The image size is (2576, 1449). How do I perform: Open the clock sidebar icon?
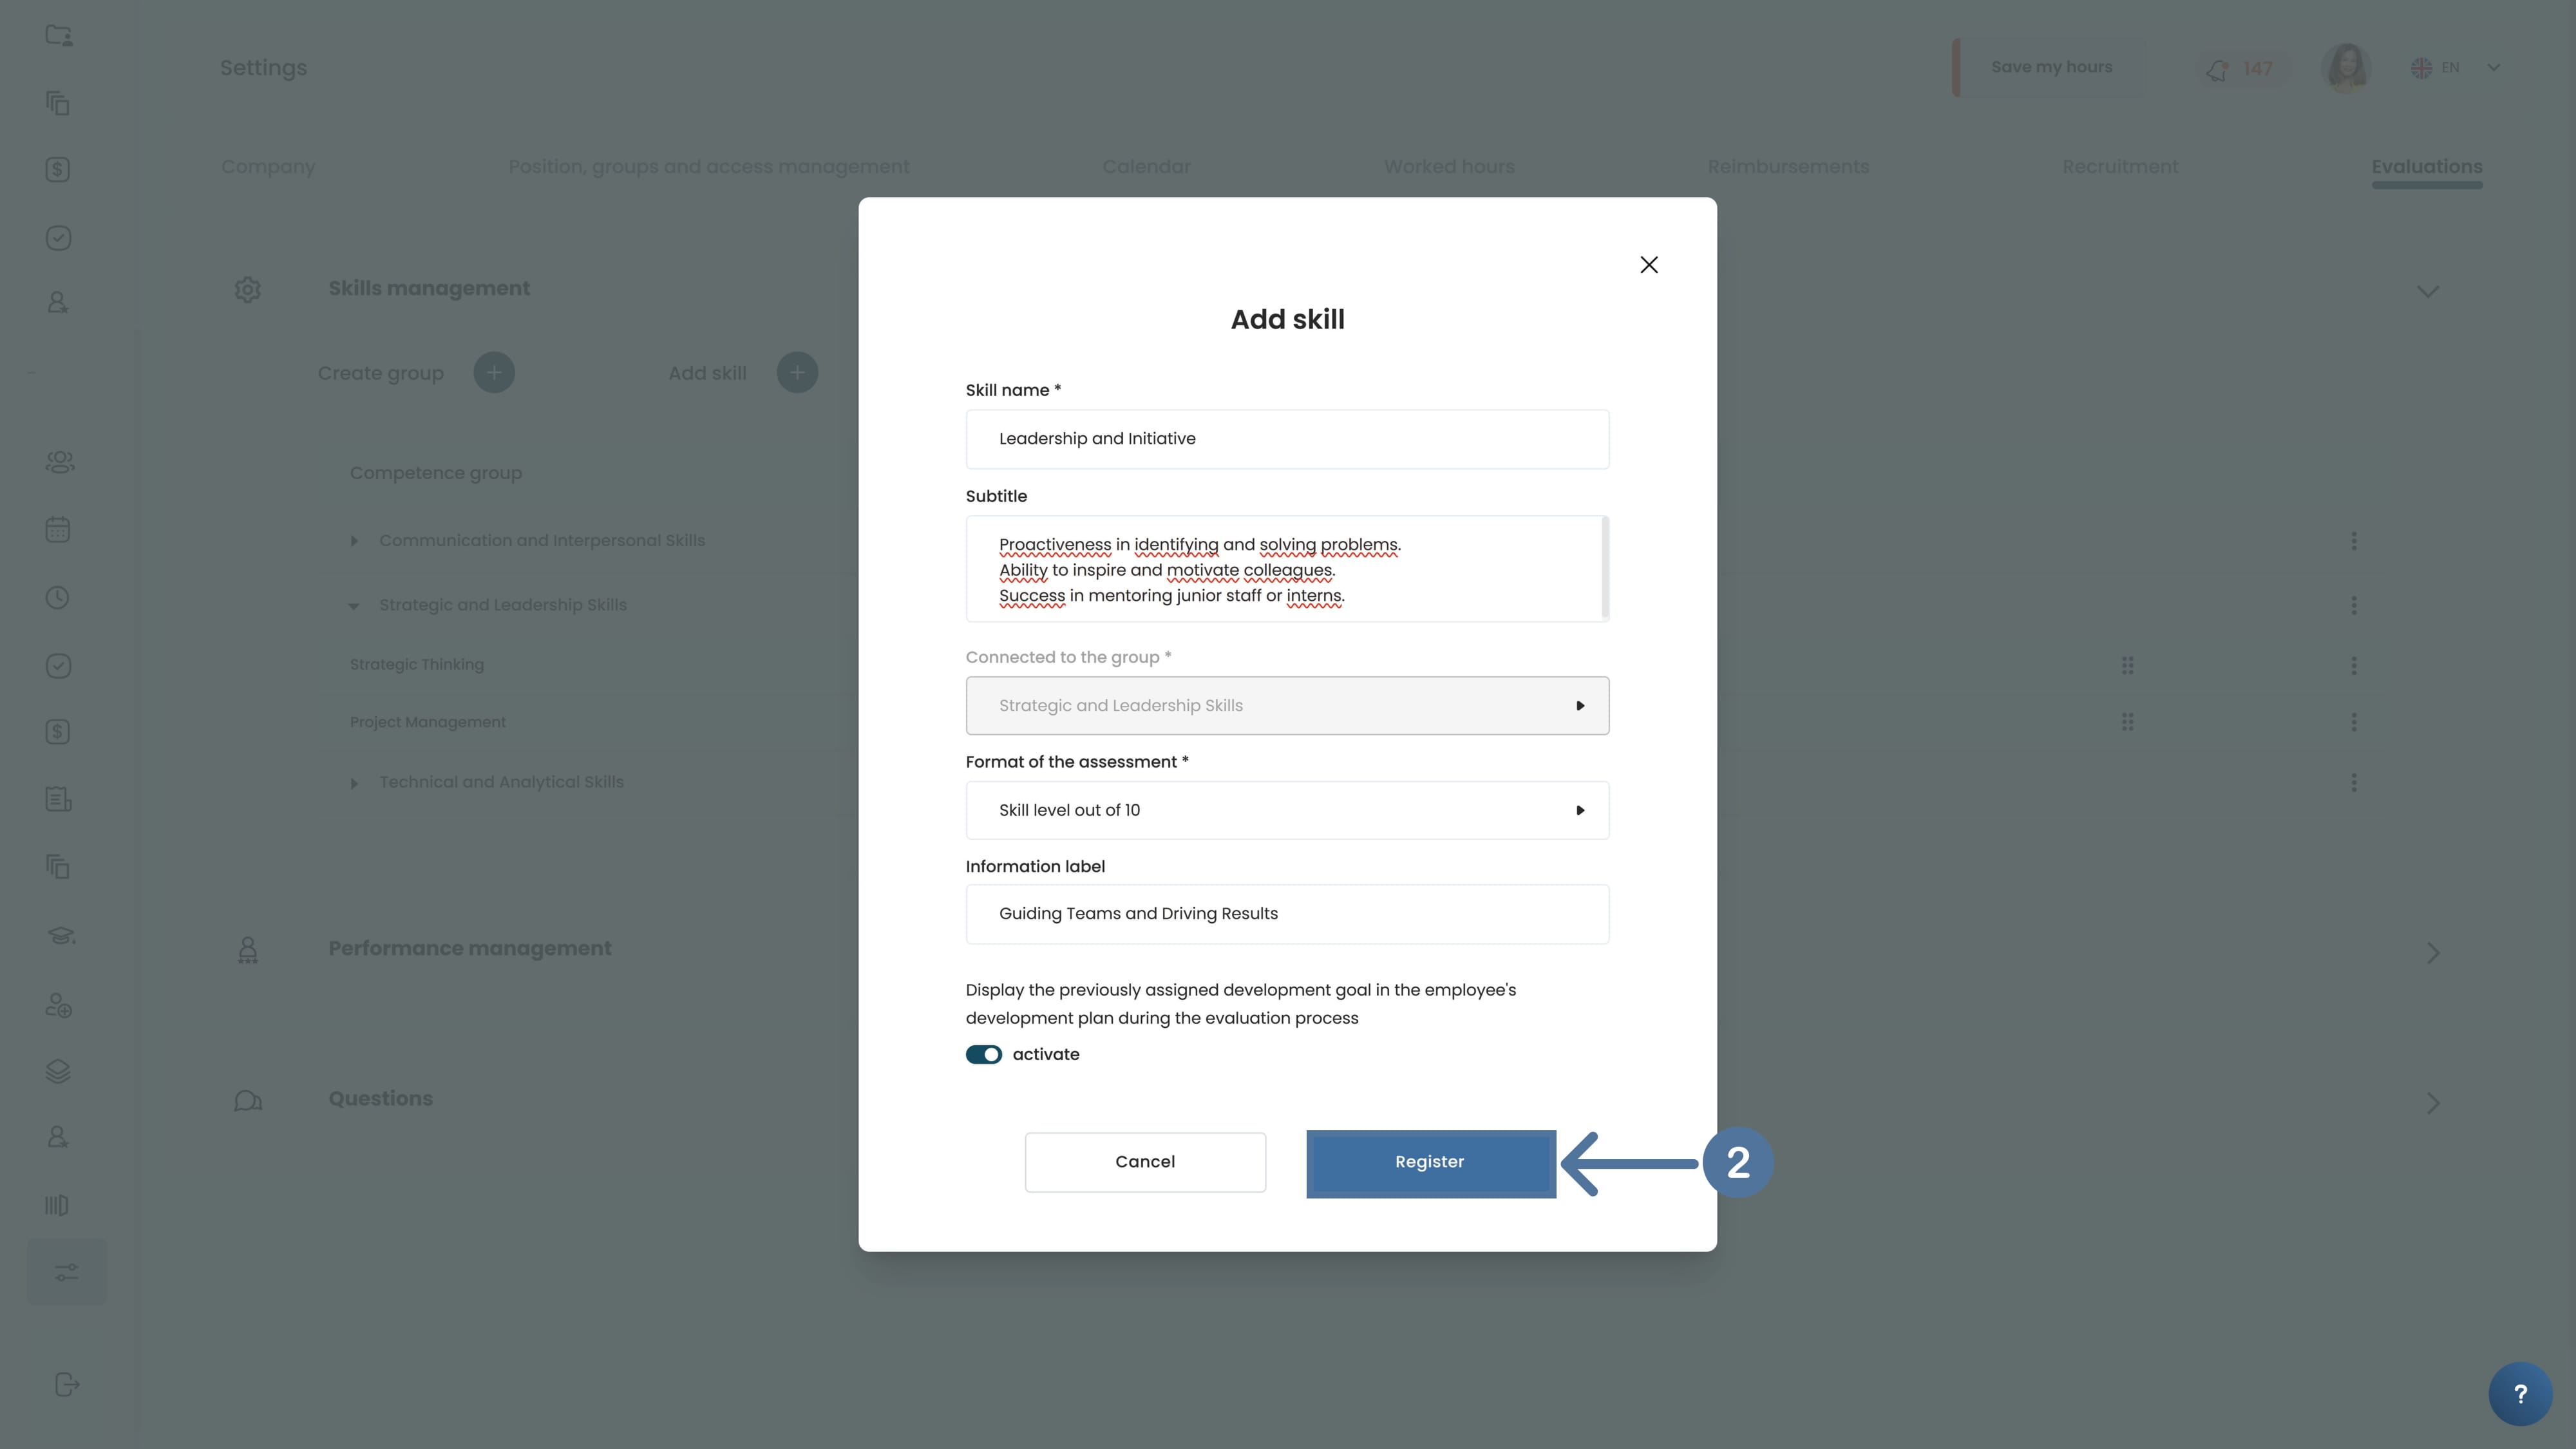58,598
